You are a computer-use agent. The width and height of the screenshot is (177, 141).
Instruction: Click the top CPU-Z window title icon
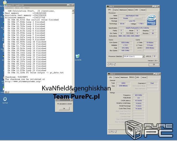(x=108, y=7)
